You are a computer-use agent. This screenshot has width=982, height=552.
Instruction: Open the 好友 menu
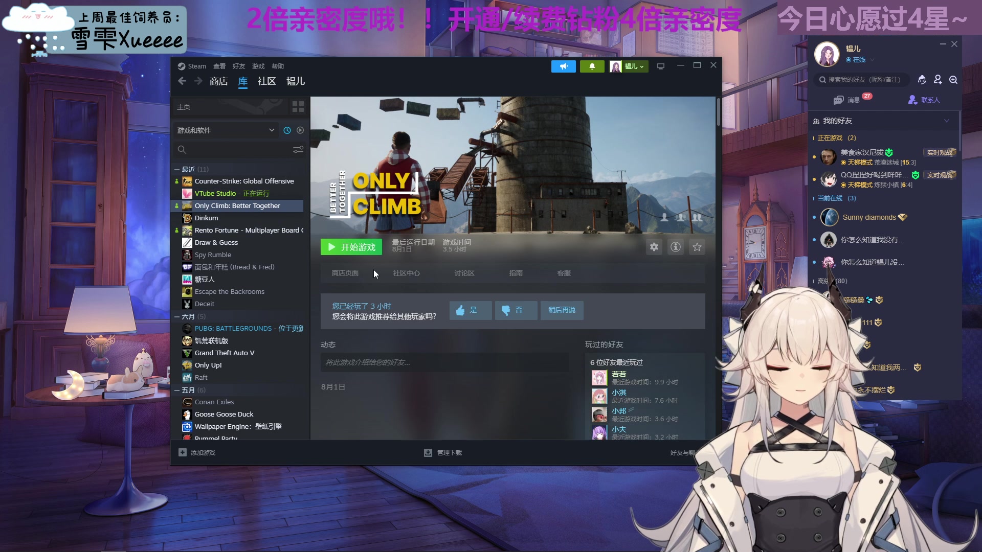[239, 66]
